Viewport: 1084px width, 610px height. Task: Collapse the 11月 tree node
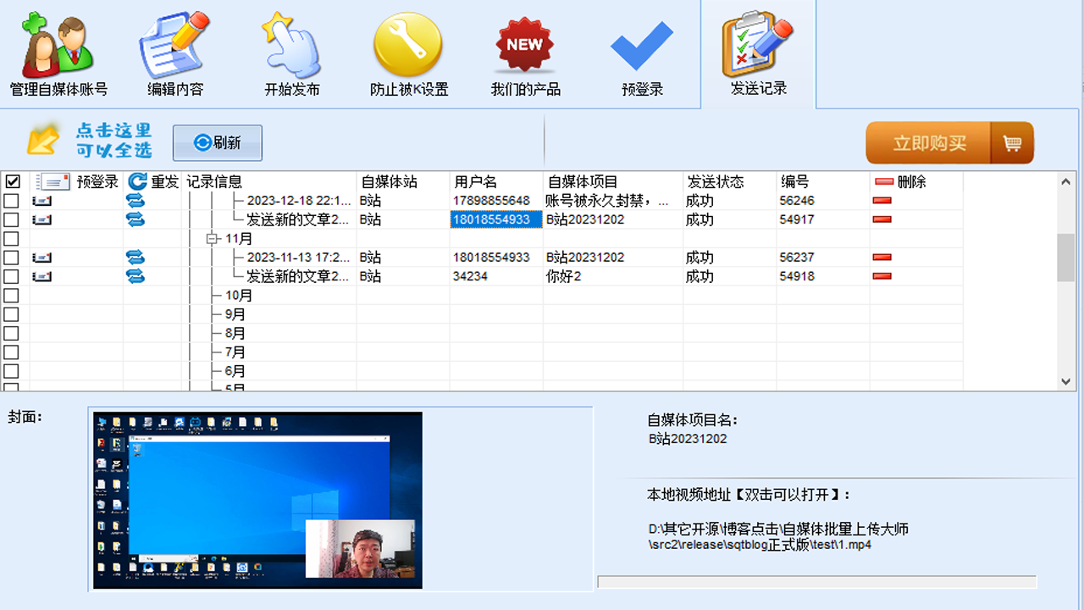(x=210, y=239)
